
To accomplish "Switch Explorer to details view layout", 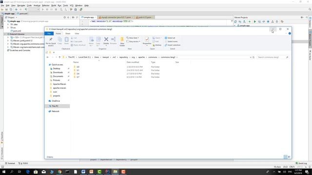I will 286,157.
